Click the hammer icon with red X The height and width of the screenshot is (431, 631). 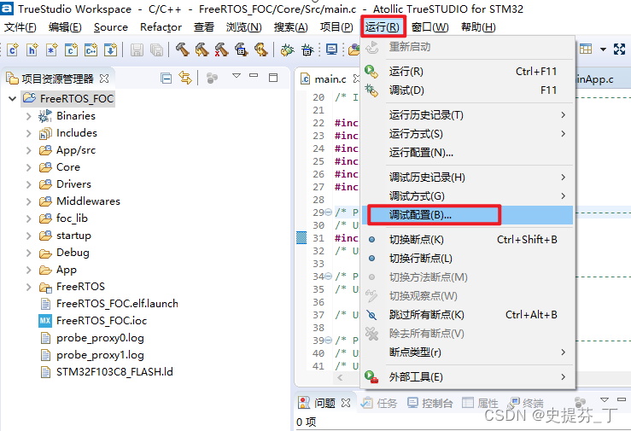point(221,50)
